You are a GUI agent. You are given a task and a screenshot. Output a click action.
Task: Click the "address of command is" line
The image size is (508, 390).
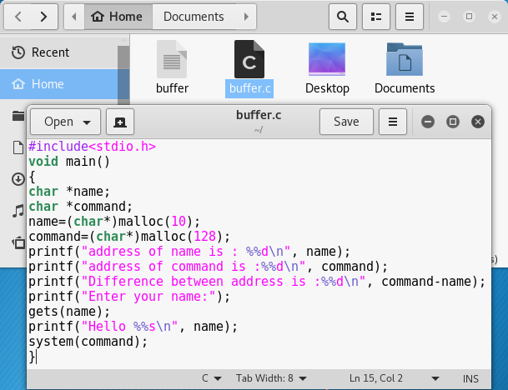(x=208, y=267)
